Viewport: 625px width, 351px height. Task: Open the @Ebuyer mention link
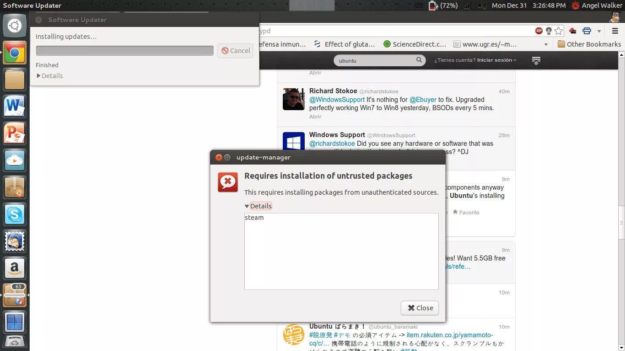pos(423,100)
